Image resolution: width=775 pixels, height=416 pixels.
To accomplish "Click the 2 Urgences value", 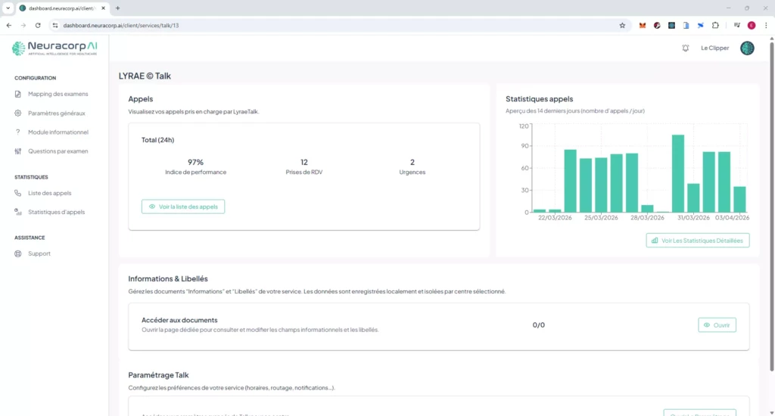I will coord(412,162).
